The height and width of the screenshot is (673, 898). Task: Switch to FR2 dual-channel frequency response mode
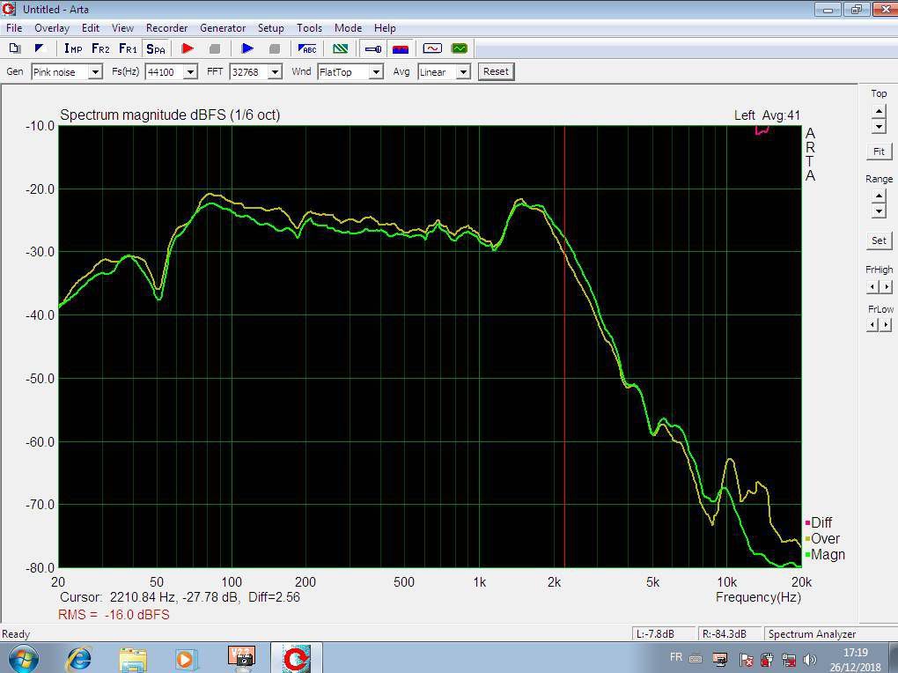pyautogui.click(x=100, y=48)
